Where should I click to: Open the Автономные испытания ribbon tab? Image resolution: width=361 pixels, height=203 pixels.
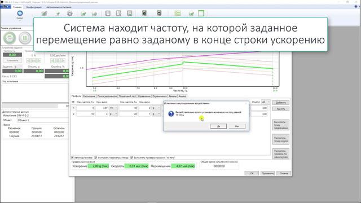tap(59, 7)
